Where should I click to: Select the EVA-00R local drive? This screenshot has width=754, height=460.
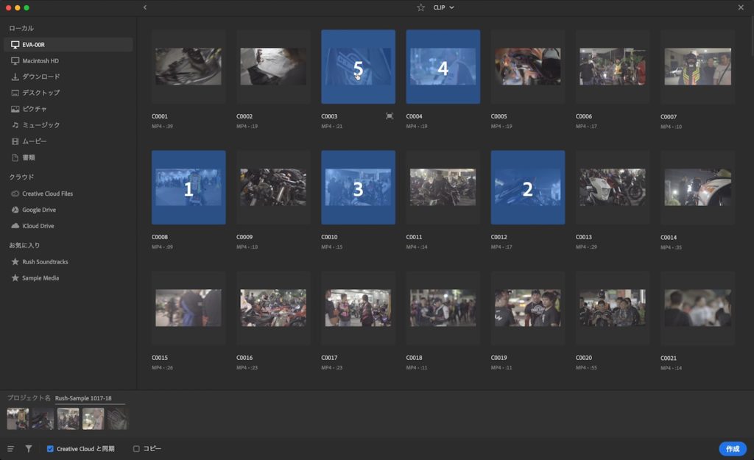point(68,45)
